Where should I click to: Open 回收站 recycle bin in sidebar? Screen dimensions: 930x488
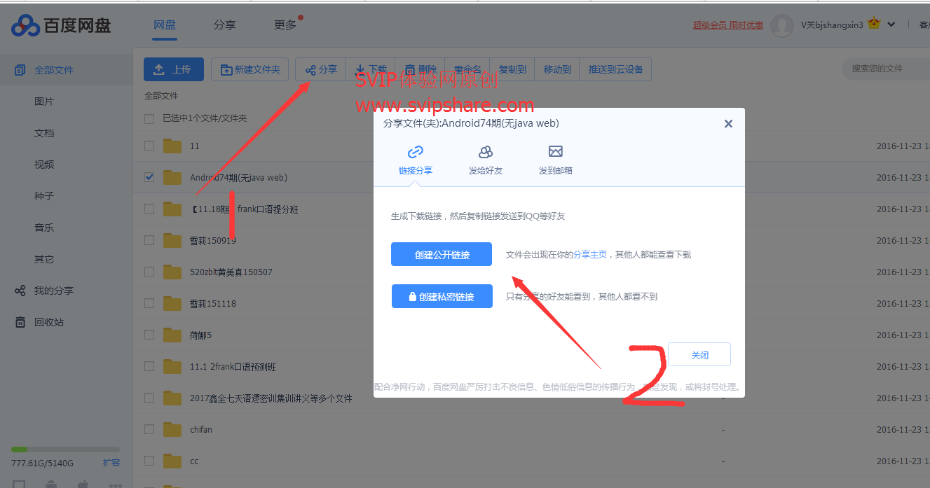[48, 322]
